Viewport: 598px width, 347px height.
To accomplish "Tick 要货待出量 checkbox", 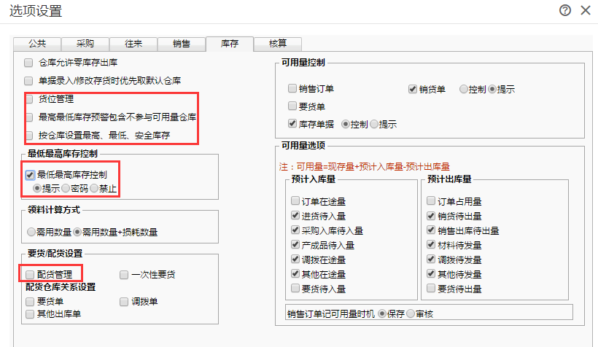I will pos(431,288).
